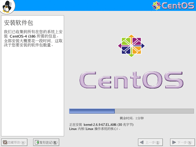Proceed with the 下一步(N) button
The height and width of the screenshot is (147, 196).
(182, 142)
